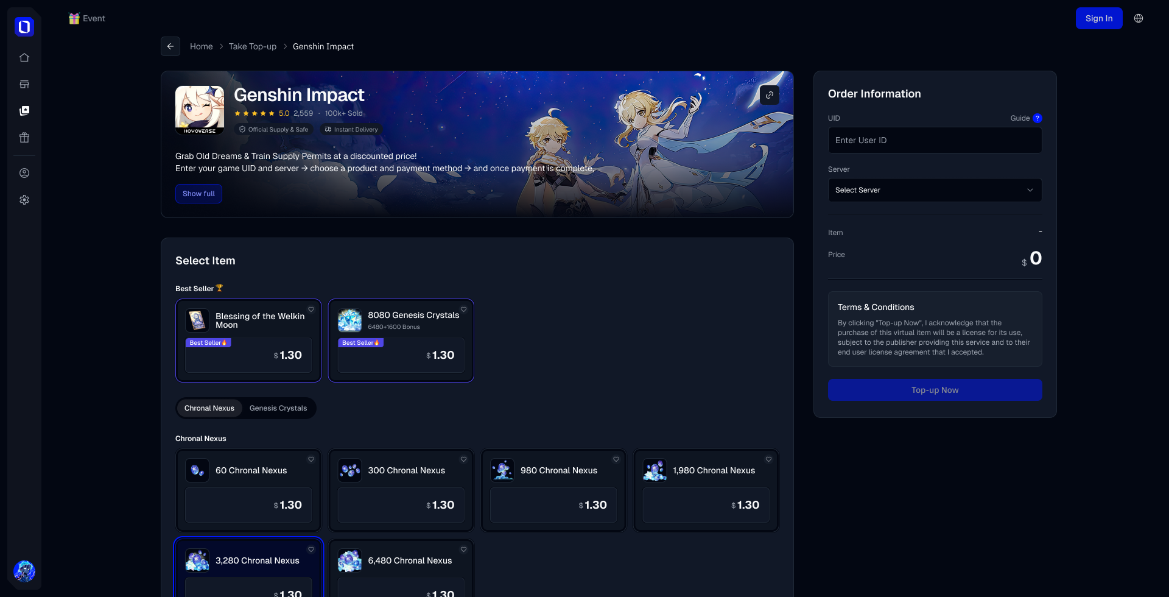The image size is (1169, 597).
Task: Click the gift box icon in the sidebar
Action: (x=24, y=138)
